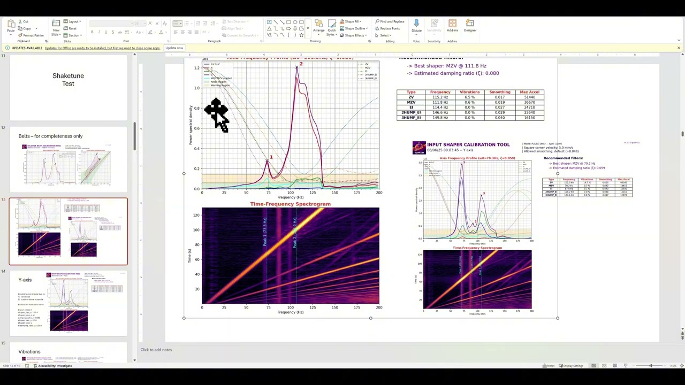
Task: Open the Line Spacing dropdown
Action: pyautogui.click(x=214, y=24)
